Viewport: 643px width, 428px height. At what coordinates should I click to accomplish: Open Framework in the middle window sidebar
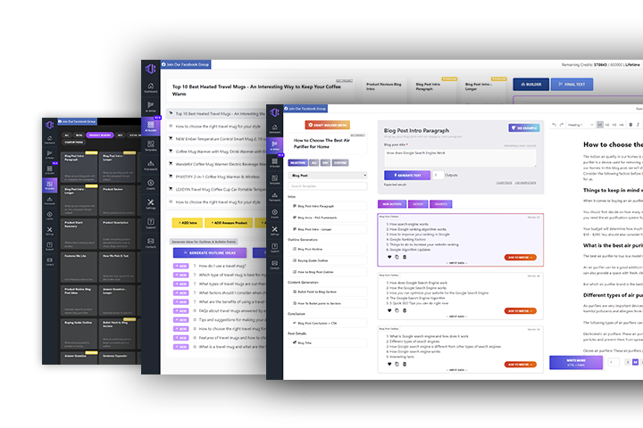151,165
